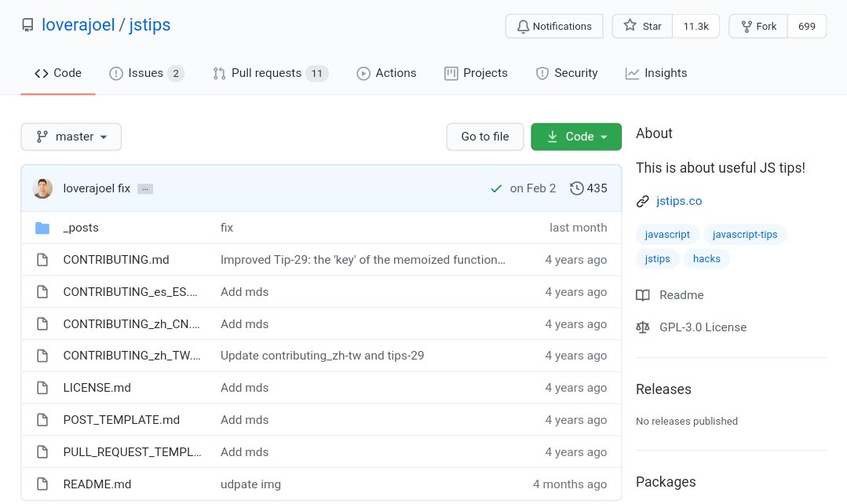Screen dimensions: 847x504
Task: Open the 'on Feb 2' commit date link
Action: 533,188
